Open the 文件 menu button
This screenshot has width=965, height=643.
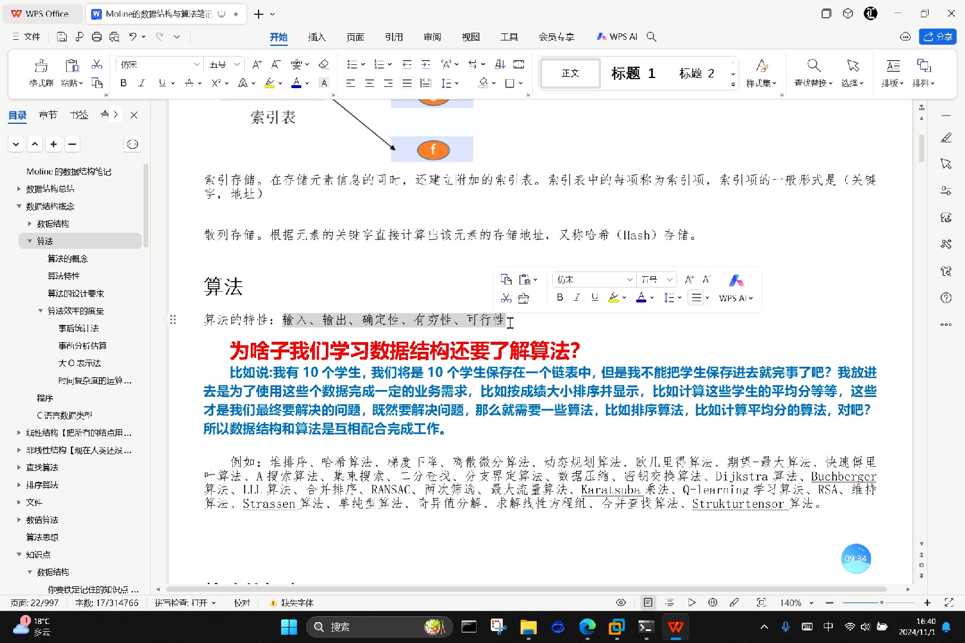(x=26, y=37)
